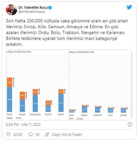139x142 pixels.
Task: Open replies via speech bubble icon
Action: click(31, 135)
